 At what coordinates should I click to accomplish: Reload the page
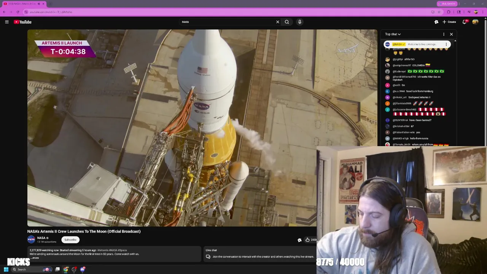18,12
